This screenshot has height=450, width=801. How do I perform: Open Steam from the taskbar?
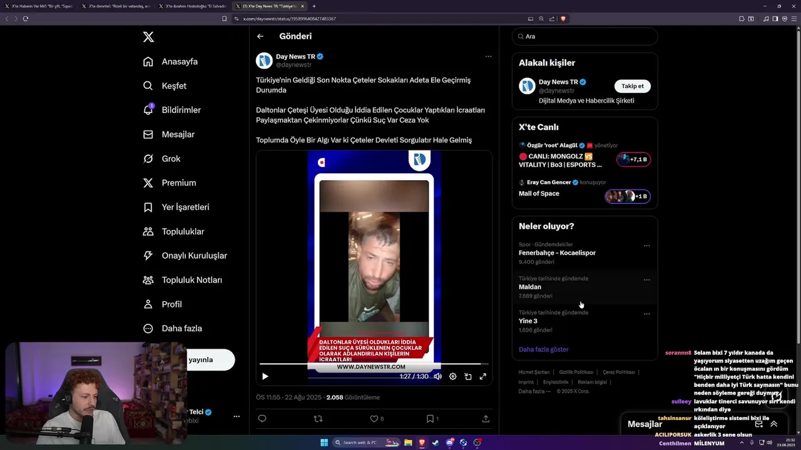point(436,442)
